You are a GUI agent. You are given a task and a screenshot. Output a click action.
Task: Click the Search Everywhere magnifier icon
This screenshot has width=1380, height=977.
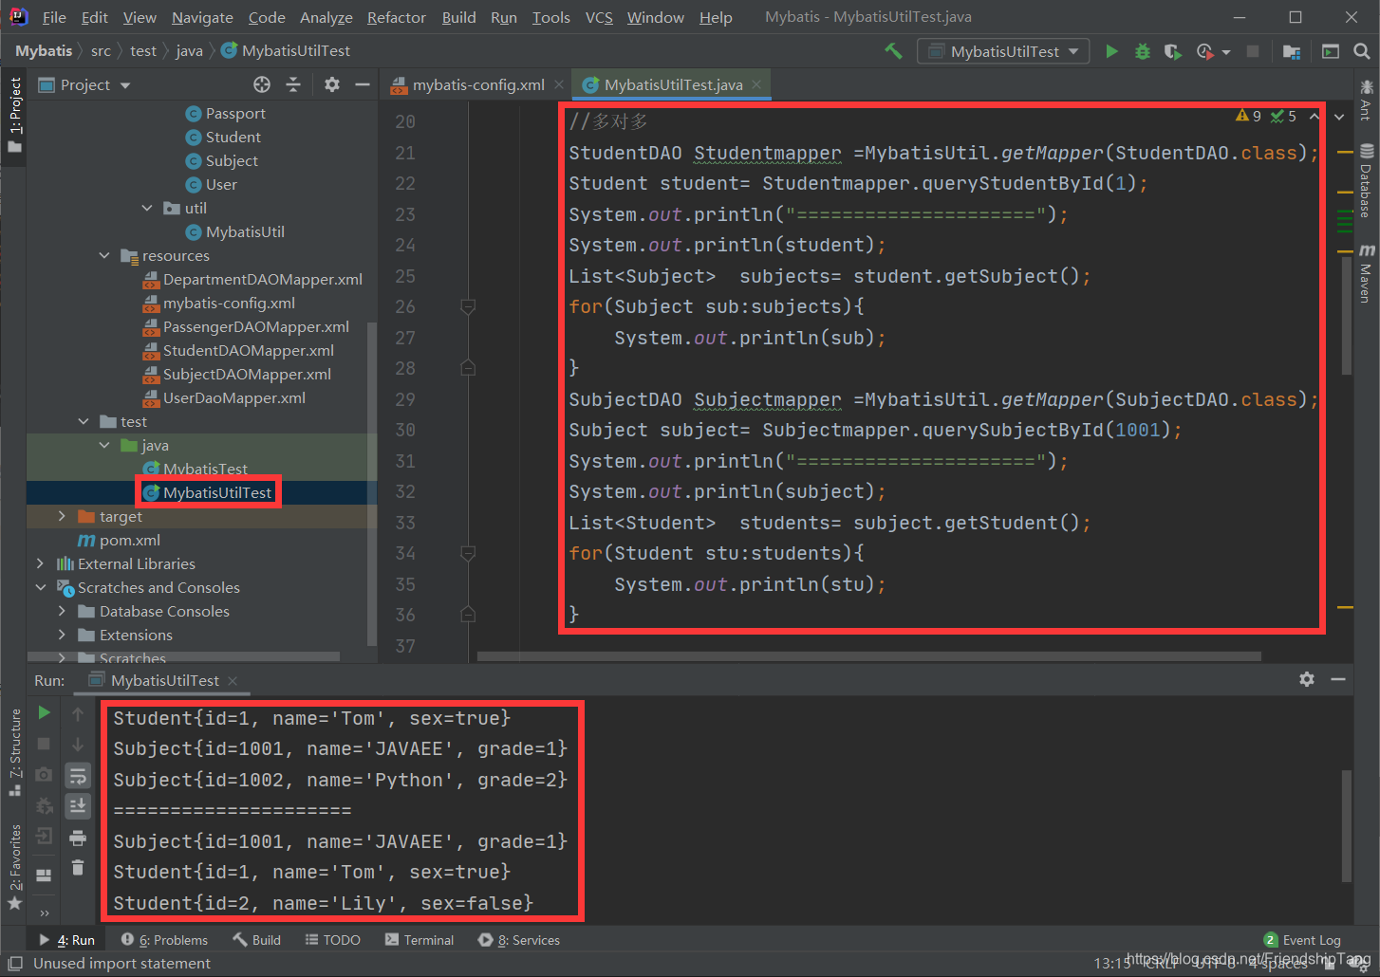coord(1362,51)
